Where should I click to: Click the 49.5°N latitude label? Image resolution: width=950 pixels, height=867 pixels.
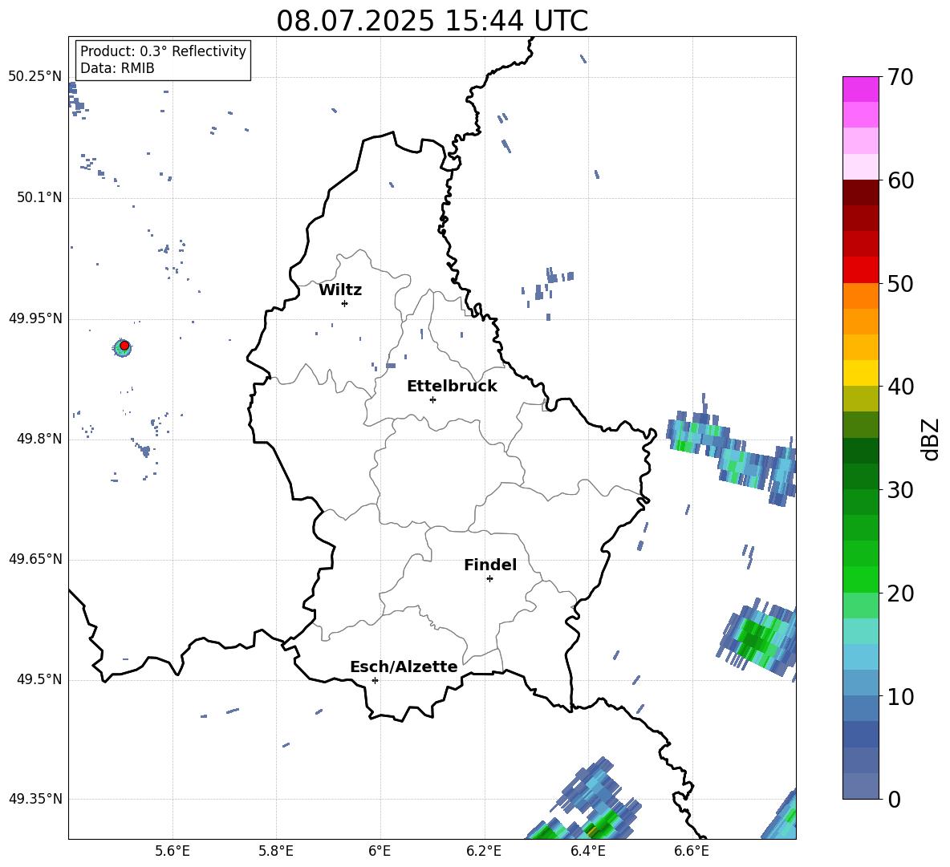click(x=39, y=679)
